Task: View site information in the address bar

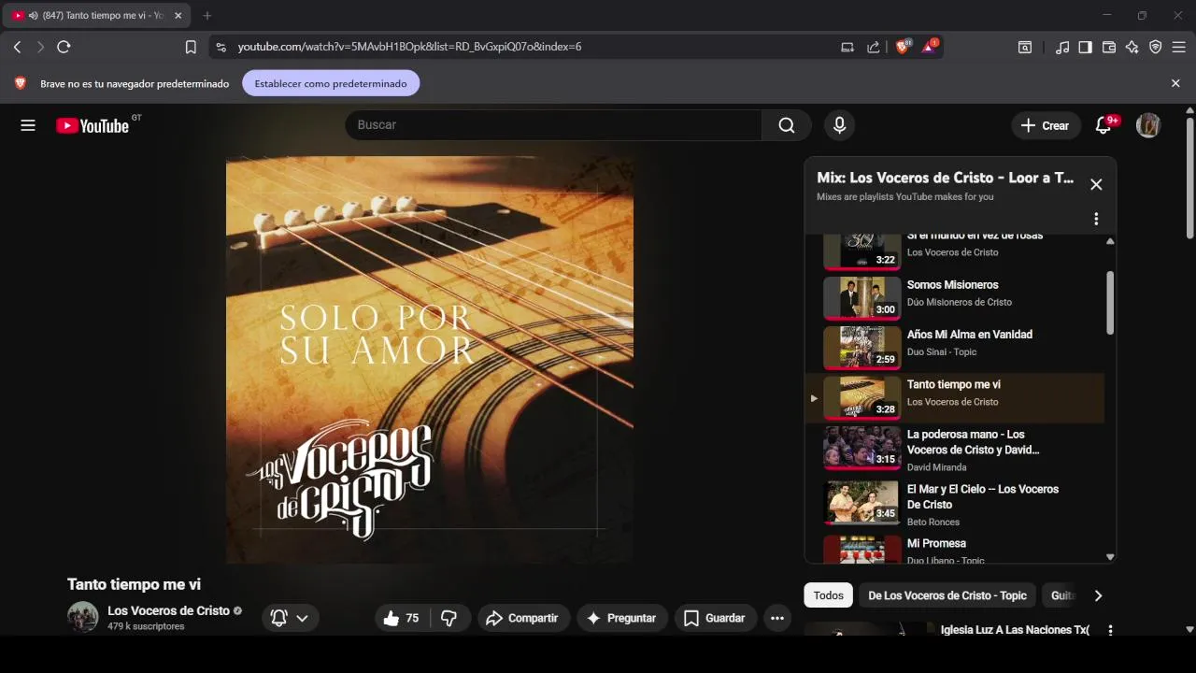Action: (x=221, y=47)
